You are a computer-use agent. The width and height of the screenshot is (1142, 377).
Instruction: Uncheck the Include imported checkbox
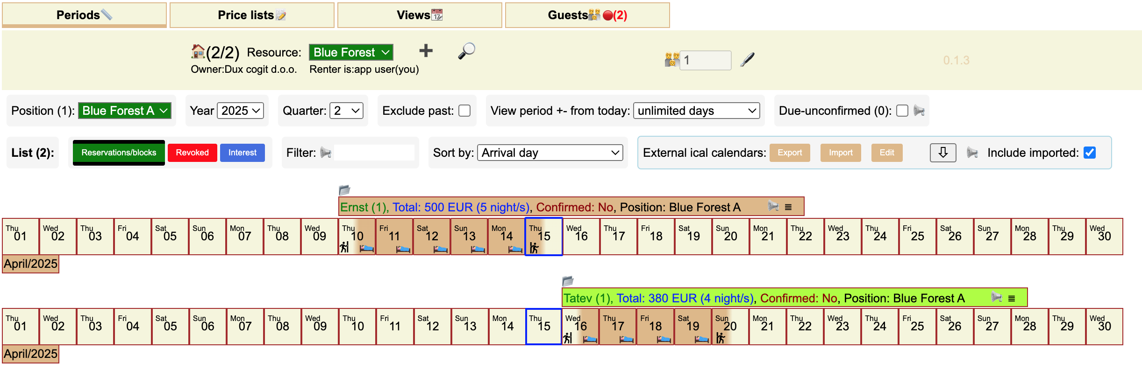1090,153
